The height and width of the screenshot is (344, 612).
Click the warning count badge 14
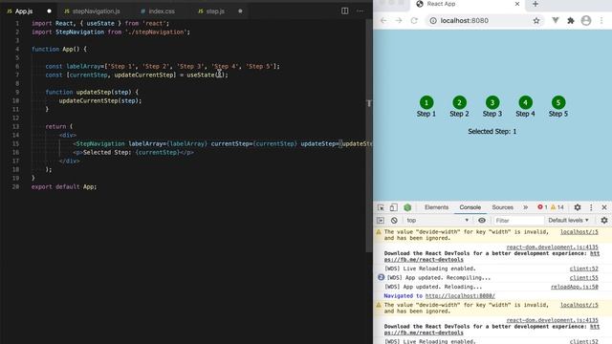(x=557, y=207)
